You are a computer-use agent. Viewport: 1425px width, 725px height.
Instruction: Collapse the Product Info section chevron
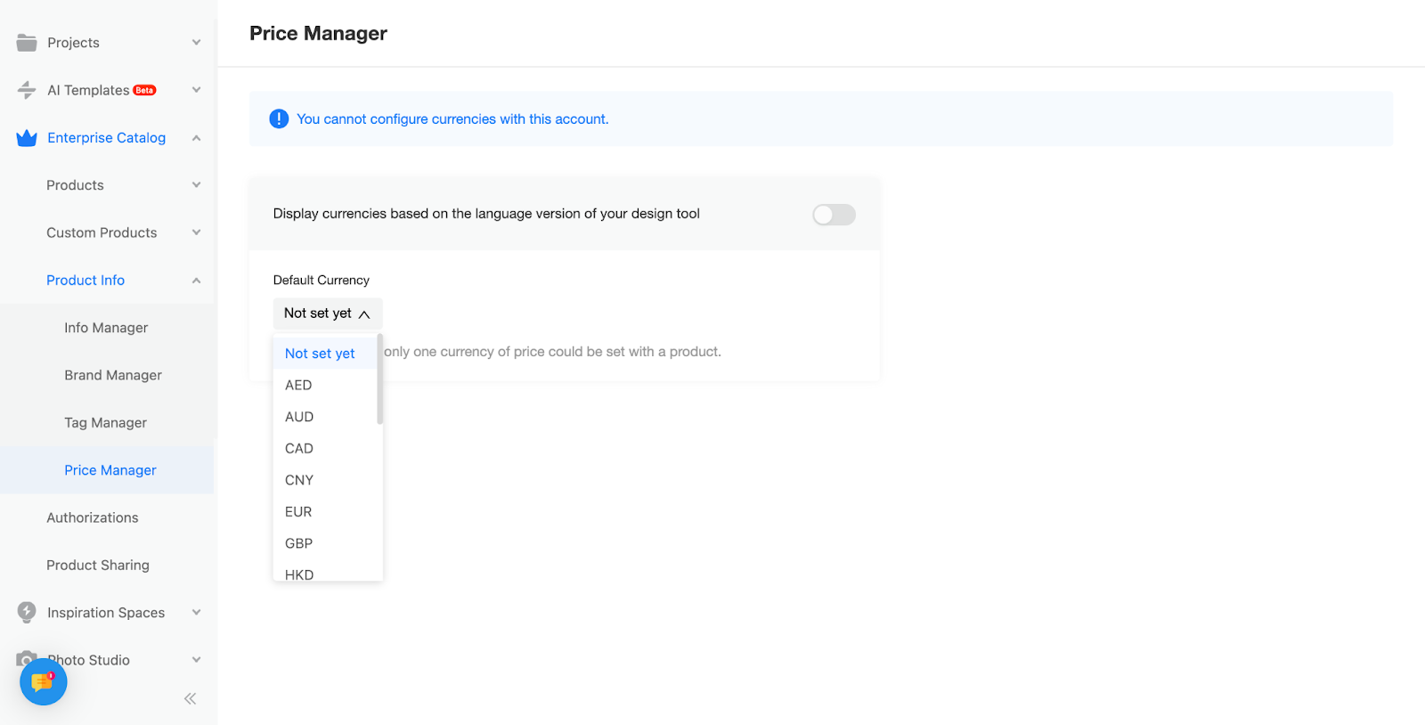pyautogui.click(x=197, y=281)
